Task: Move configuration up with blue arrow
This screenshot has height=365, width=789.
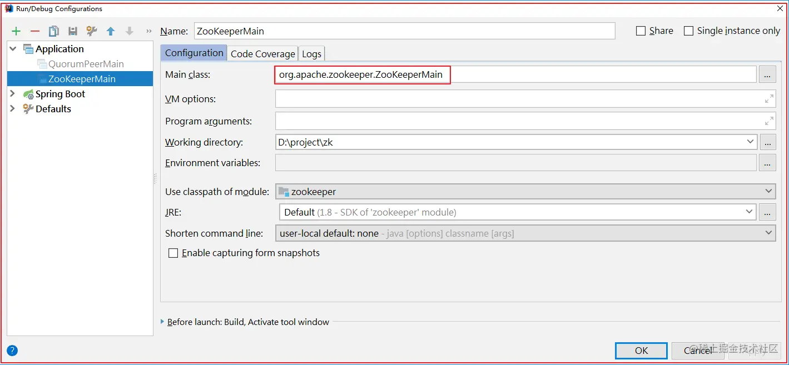Action: [x=111, y=31]
